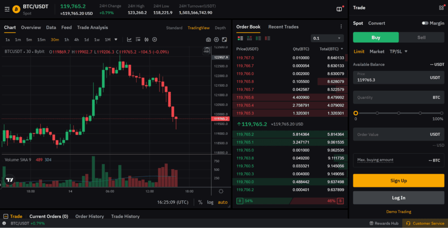448x228 pixels.
Task: Open the BTC/USDT pair selector
Action: (36, 6)
